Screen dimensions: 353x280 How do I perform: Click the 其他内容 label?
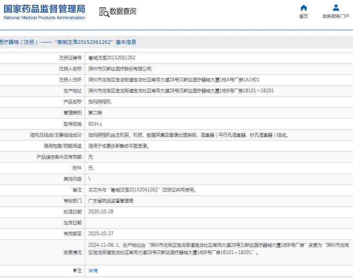click(x=72, y=179)
